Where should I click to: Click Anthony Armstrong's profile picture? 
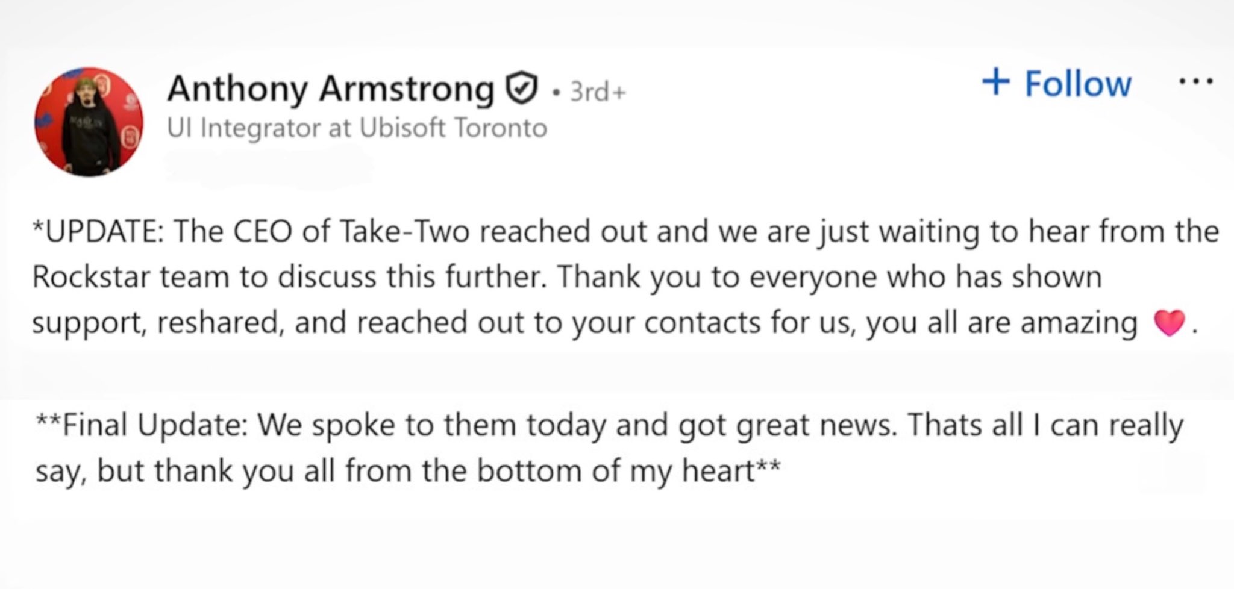(89, 122)
